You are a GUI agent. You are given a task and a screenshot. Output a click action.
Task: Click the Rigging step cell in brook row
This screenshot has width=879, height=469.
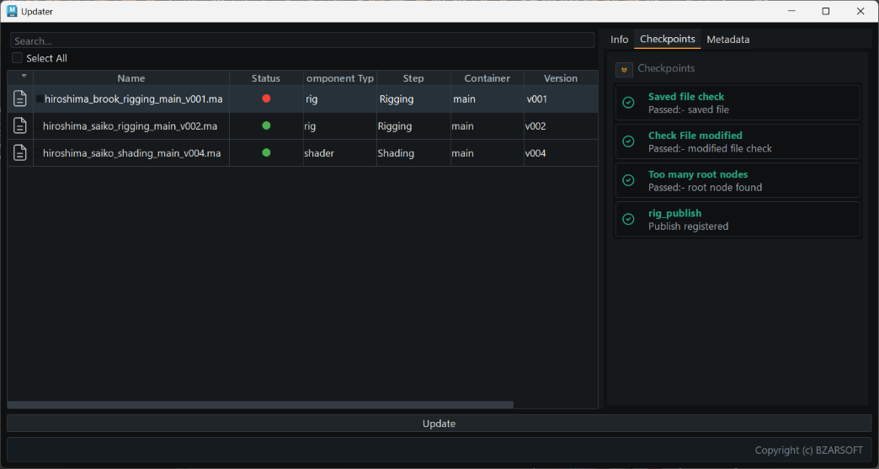(413, 99)
